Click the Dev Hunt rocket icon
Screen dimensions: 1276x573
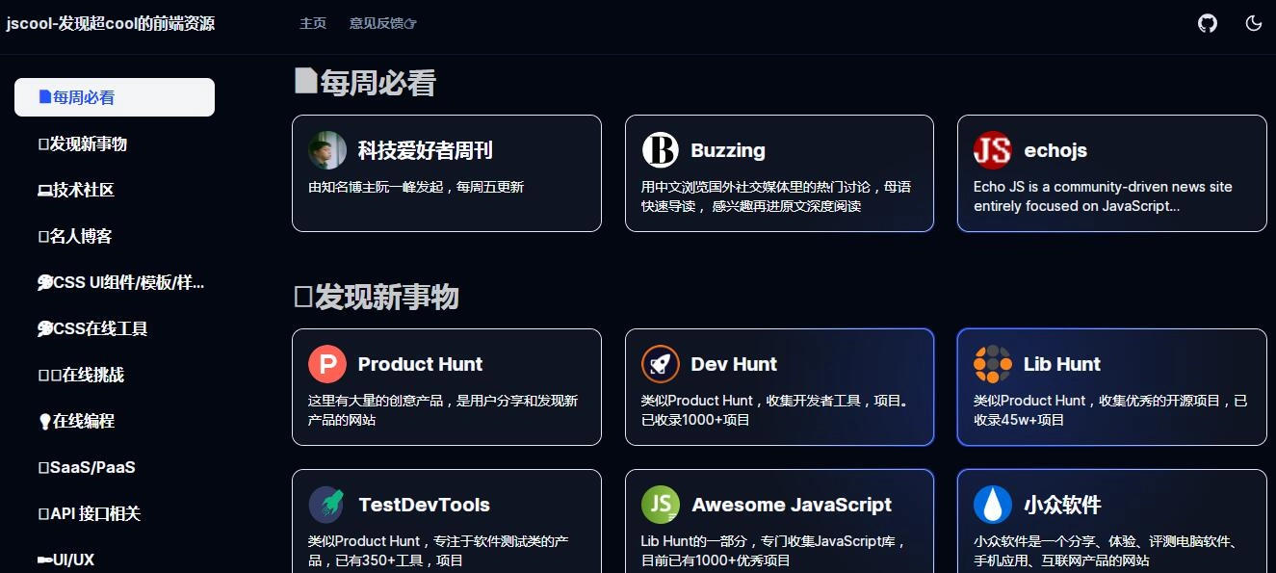(x=660, y=364)
